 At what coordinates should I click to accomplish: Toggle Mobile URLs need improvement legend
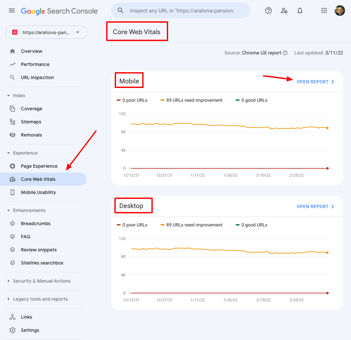[x=192, y=100]
